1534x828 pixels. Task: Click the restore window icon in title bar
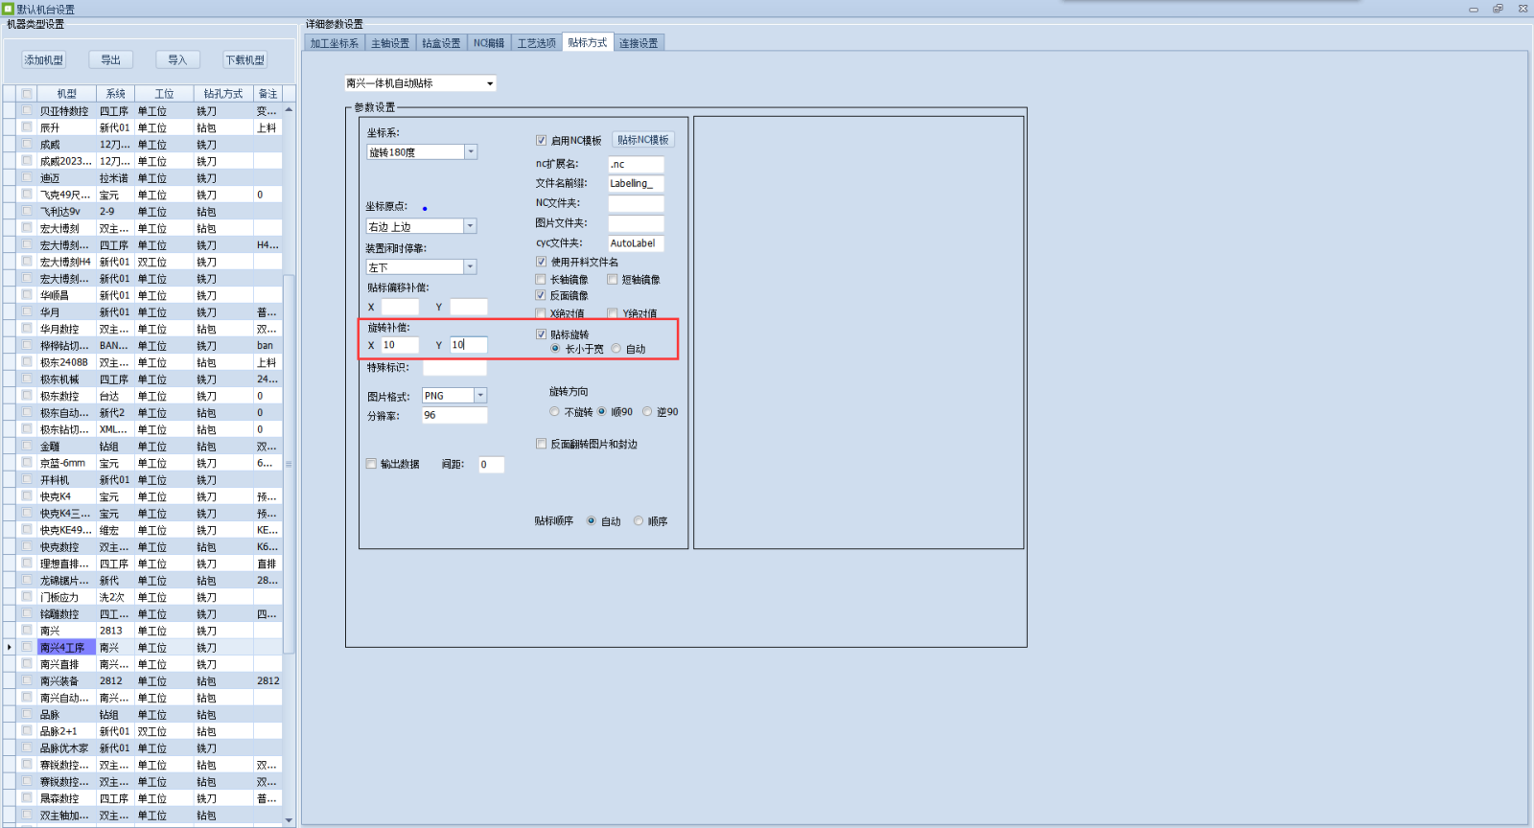[x=1498, y=9]
